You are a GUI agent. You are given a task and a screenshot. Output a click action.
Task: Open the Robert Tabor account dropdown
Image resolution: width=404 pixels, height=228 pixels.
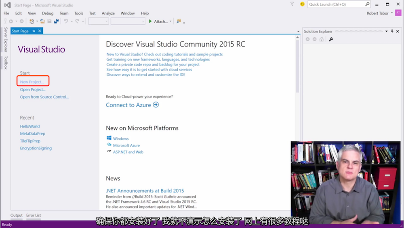click(x=391, y=13)
